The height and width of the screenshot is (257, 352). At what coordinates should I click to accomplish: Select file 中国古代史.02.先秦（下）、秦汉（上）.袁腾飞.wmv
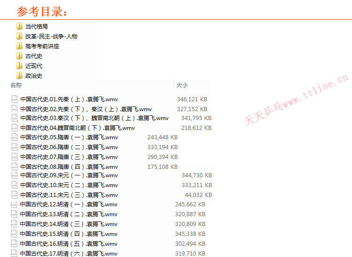pyautogui.click(x=86, y=109)
